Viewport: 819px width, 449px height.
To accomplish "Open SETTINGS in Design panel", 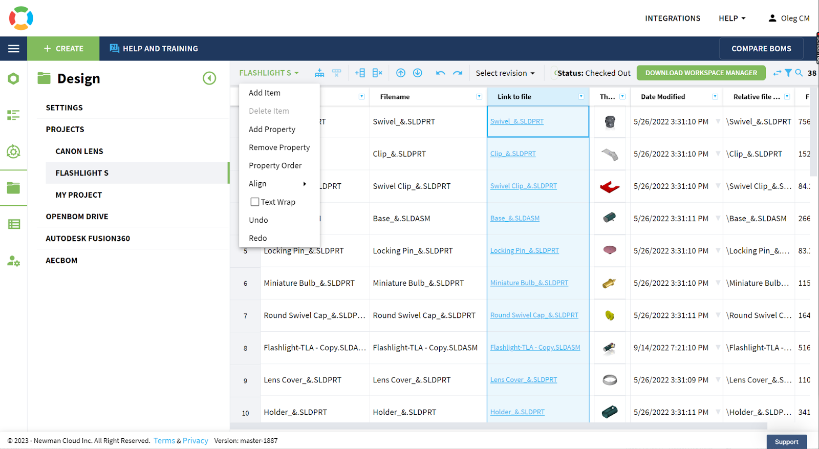I will [x=64, y=108].
